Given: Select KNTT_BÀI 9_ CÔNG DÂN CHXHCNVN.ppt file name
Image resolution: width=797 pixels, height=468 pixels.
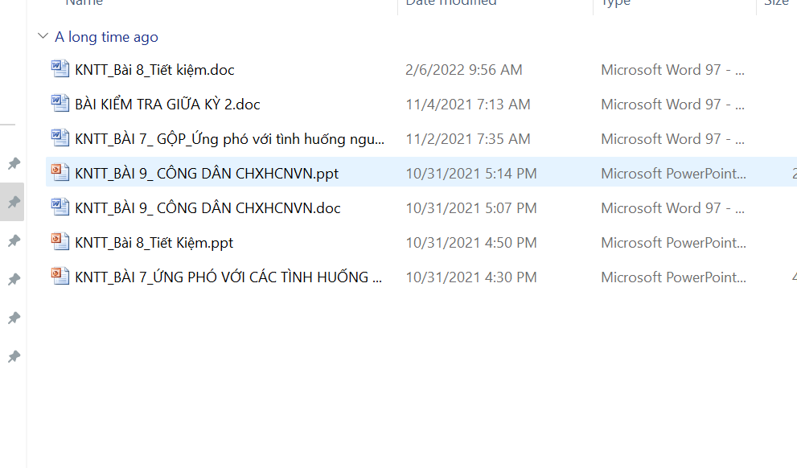Looking at the screenshot, I should tap(207, 174).
